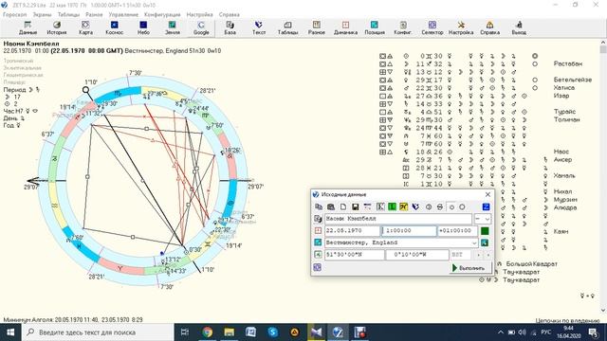Open Таблицы menu in menu bar
This screenshot has height=341, width=607.
[x=68, y=14]
